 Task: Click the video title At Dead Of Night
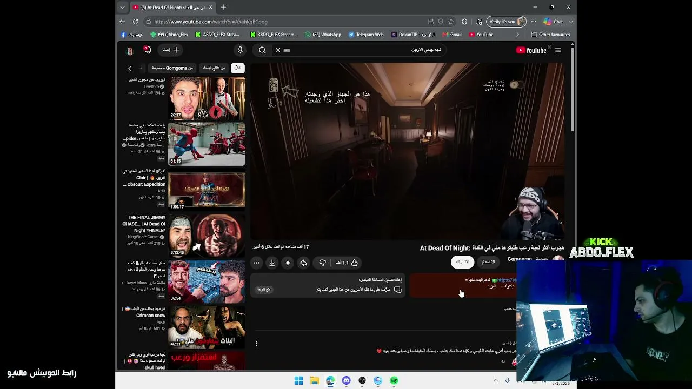(492, 248)
